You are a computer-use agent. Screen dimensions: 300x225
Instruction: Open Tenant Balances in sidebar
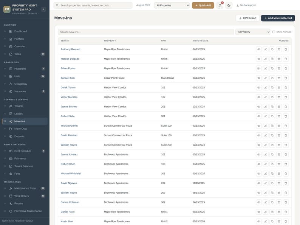tap(25, 166)
